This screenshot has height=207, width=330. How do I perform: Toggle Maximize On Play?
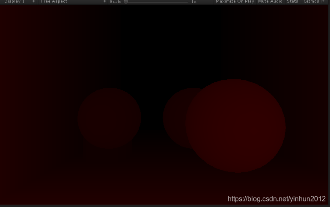click(235, 2)
